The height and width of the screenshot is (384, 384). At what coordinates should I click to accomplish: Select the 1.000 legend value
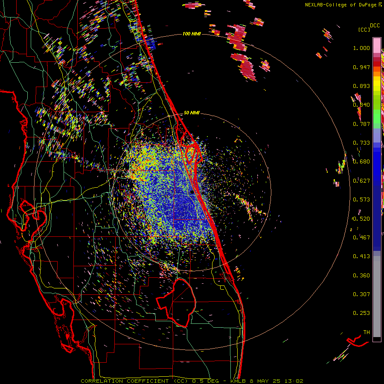point(361,48)
